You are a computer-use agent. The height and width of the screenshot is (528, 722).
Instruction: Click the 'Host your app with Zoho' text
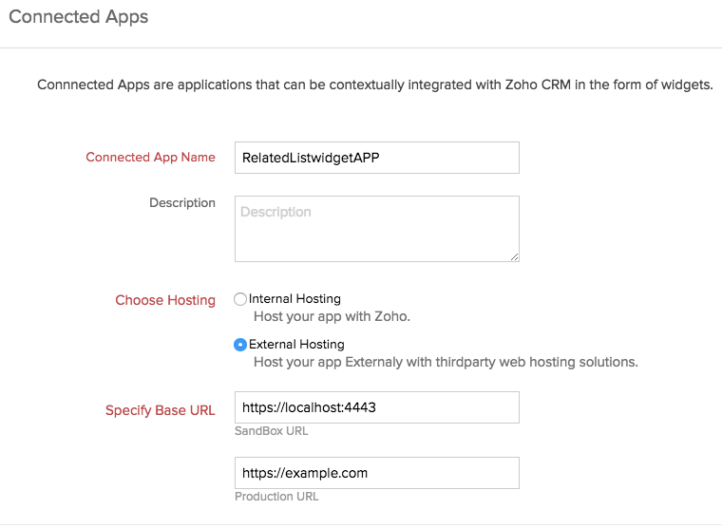332,316
